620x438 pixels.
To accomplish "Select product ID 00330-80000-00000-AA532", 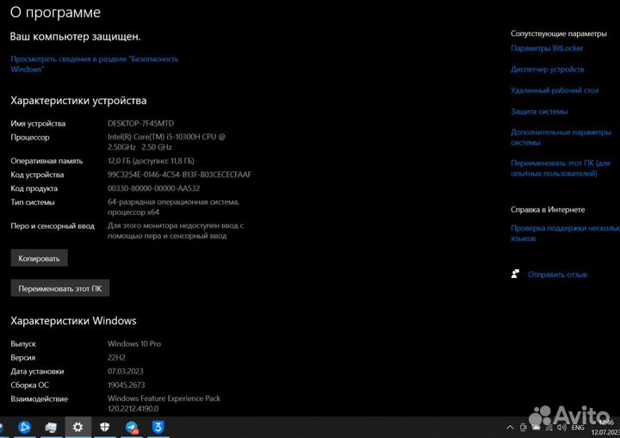I will click(153, 188).
